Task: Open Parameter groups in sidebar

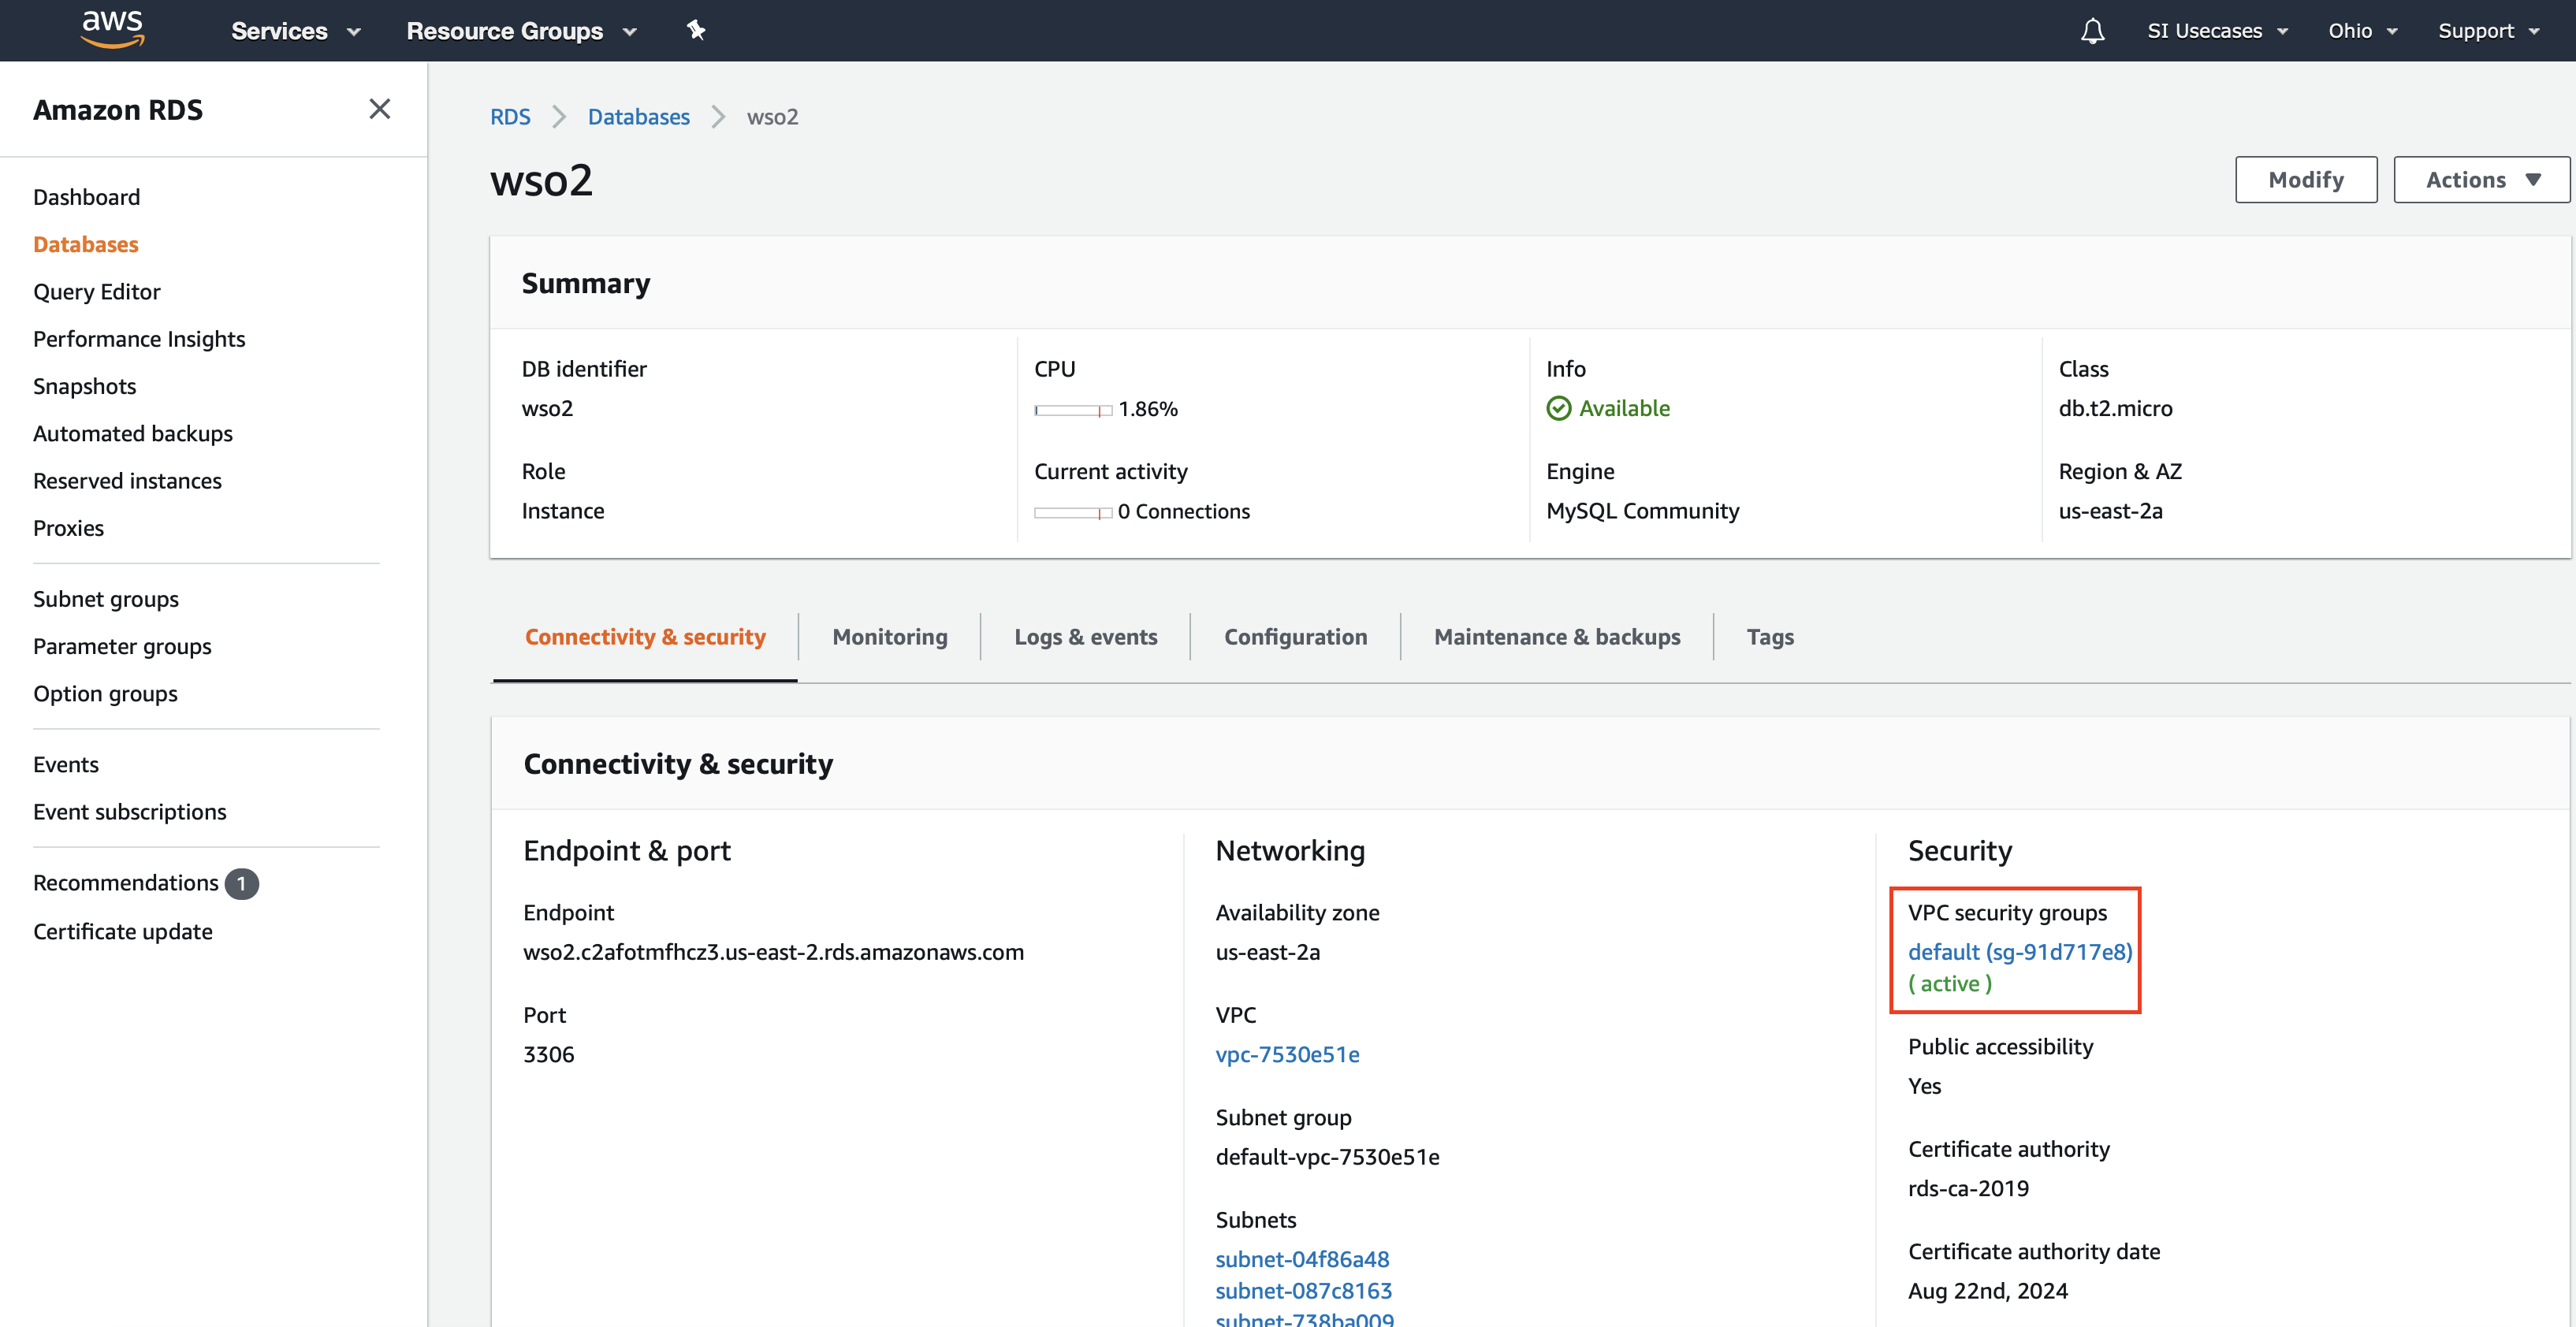Action: pyautogui.click(x=122, y=646)
